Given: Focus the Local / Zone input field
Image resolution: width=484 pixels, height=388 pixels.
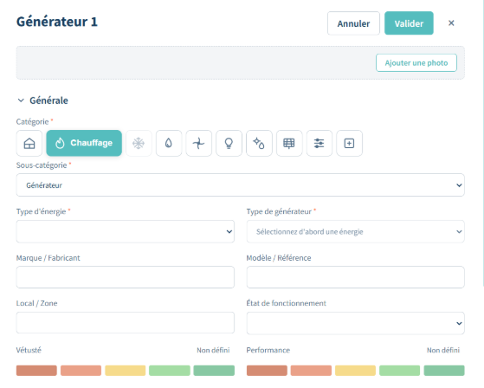Looking at the screenshot, I should click(126, 322).
